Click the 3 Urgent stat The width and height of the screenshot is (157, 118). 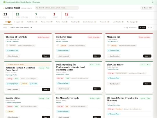coord(56,15)
